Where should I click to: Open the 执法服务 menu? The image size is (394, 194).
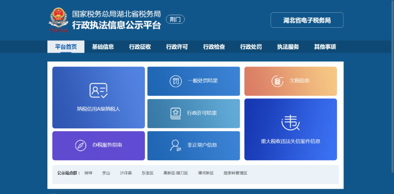coord(288,47)
